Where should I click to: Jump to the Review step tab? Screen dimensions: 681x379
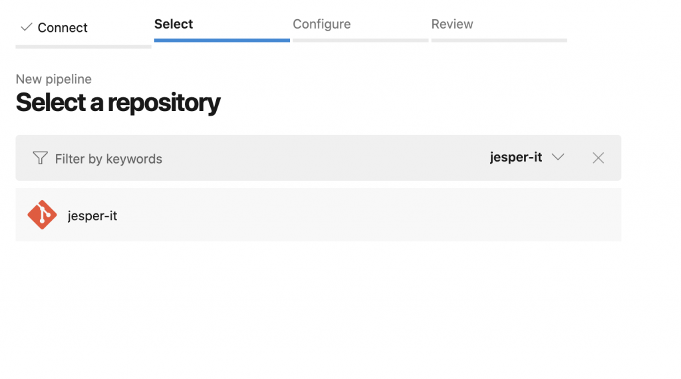click(452, 24)
